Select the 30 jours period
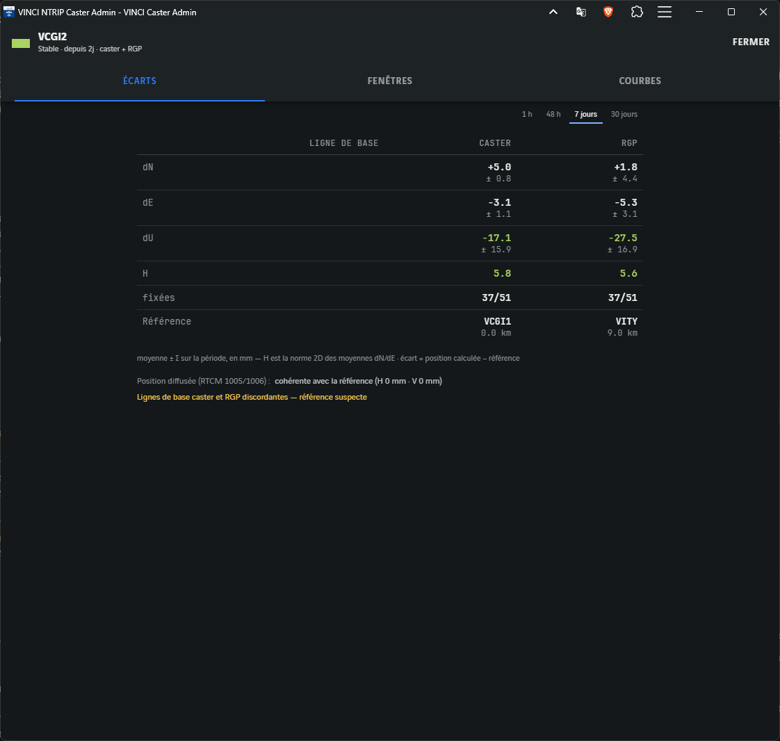 (624, 115)
